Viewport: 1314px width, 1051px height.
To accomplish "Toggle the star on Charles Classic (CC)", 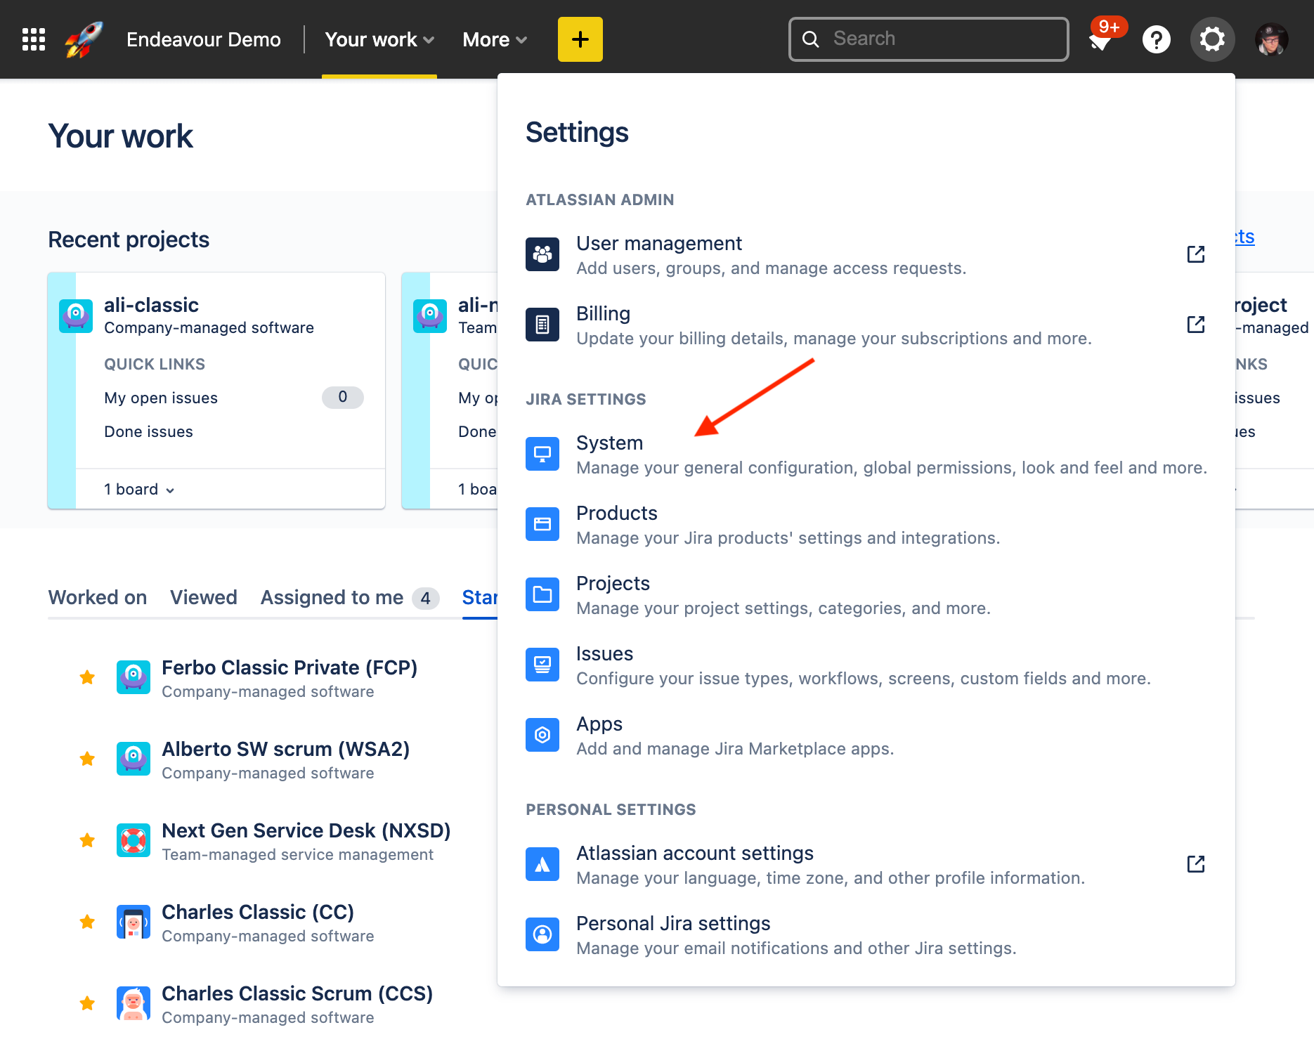I will coord(87,922).
